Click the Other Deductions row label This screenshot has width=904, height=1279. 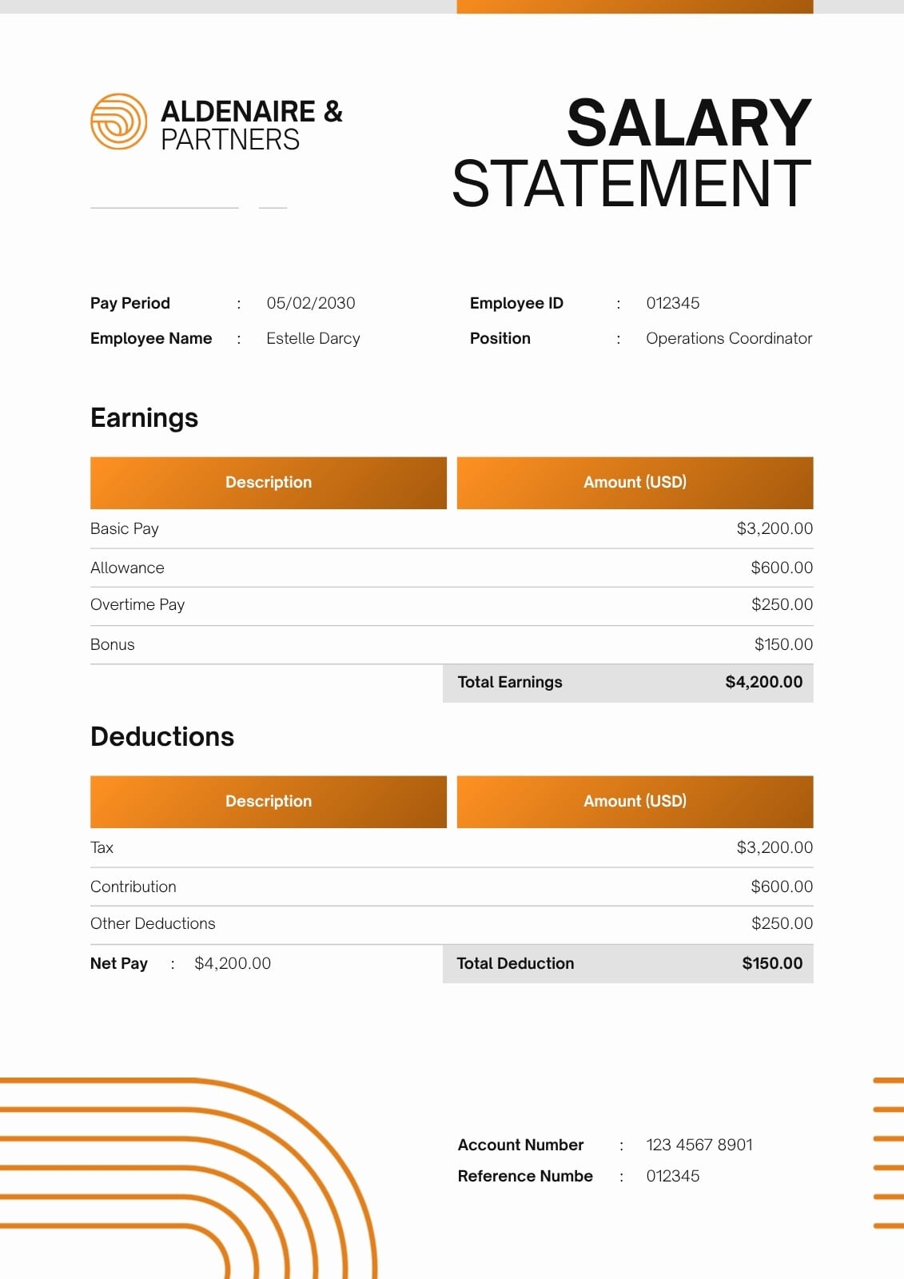(153, 923)
